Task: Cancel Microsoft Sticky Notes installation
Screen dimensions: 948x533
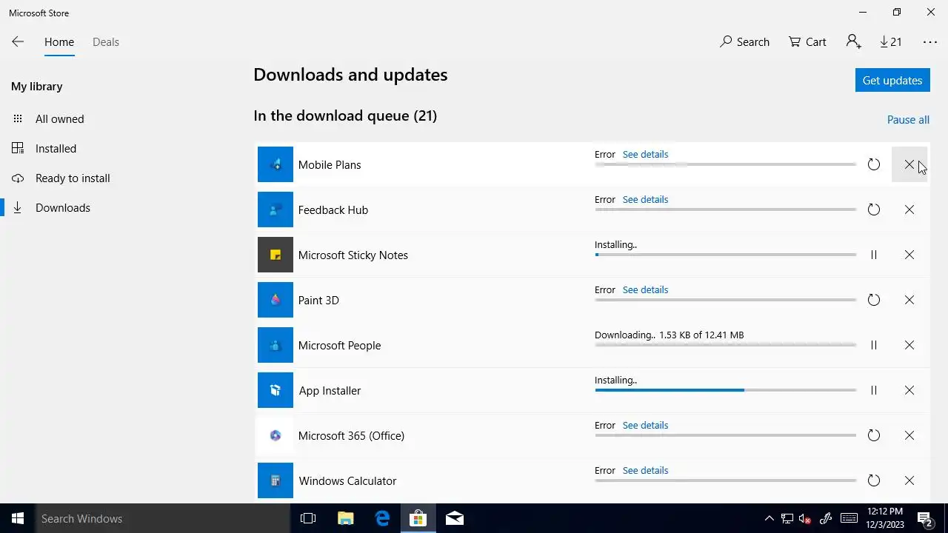Action: click(909, 255)
